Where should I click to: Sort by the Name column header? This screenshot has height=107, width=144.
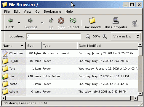tap(13, 46)
